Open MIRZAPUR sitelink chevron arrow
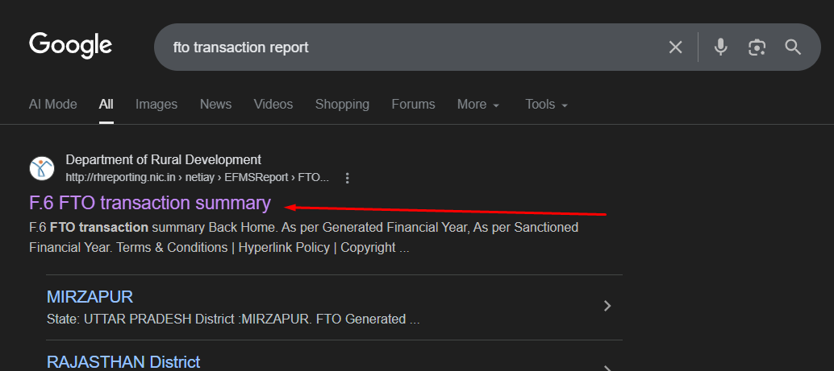834x371 pixels. pyautogui.click(x=607, y=306)
